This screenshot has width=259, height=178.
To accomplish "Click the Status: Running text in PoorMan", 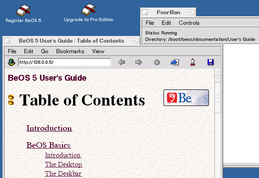I will (161, 33).
